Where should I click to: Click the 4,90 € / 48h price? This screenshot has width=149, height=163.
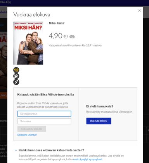pos(62,36)
